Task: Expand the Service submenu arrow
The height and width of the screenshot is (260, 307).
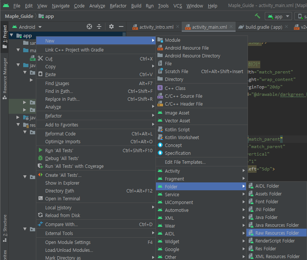Action: click(243, 194)
